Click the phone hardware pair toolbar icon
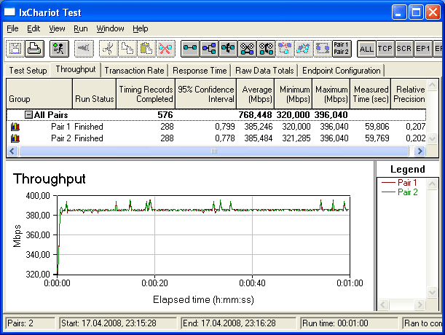 tap(267, 49)
